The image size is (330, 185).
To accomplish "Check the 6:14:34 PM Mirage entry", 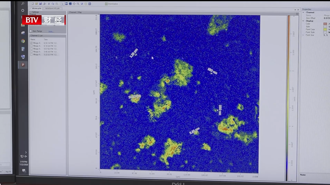I will pos(31,46).
